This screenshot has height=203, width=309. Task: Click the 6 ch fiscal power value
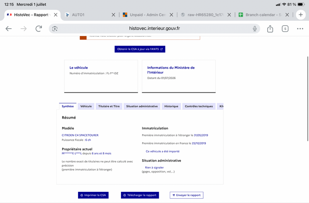click(88, 140)
